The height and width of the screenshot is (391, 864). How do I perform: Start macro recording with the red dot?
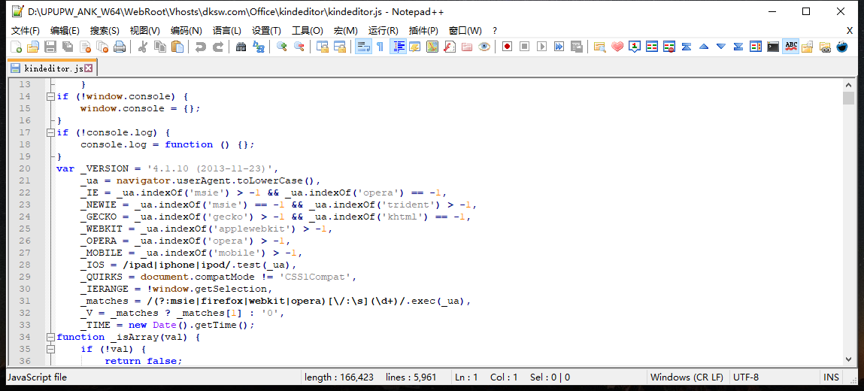507,47
